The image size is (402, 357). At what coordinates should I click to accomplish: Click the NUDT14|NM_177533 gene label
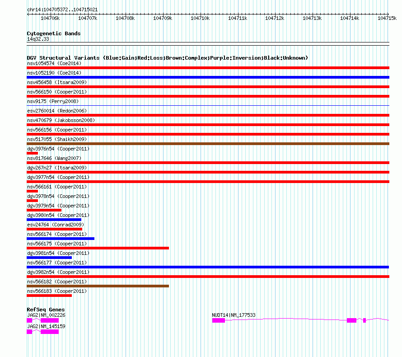(234, 315)
